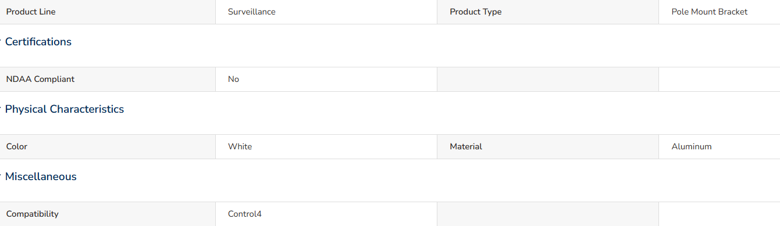780x226 pixels.
Task: Click the NDAA Compliant label
Action: pos(40,79)
